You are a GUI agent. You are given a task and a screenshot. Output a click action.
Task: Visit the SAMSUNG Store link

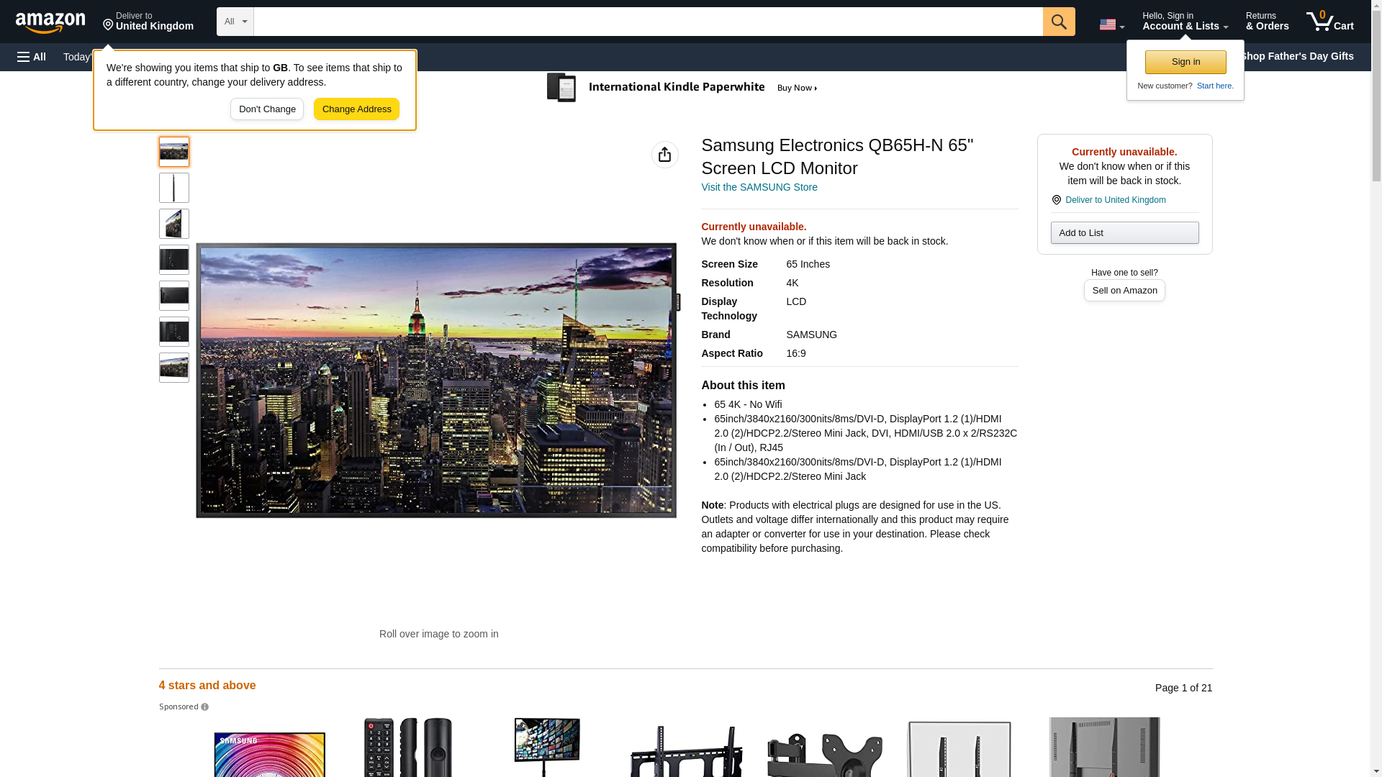pos(759,187)
